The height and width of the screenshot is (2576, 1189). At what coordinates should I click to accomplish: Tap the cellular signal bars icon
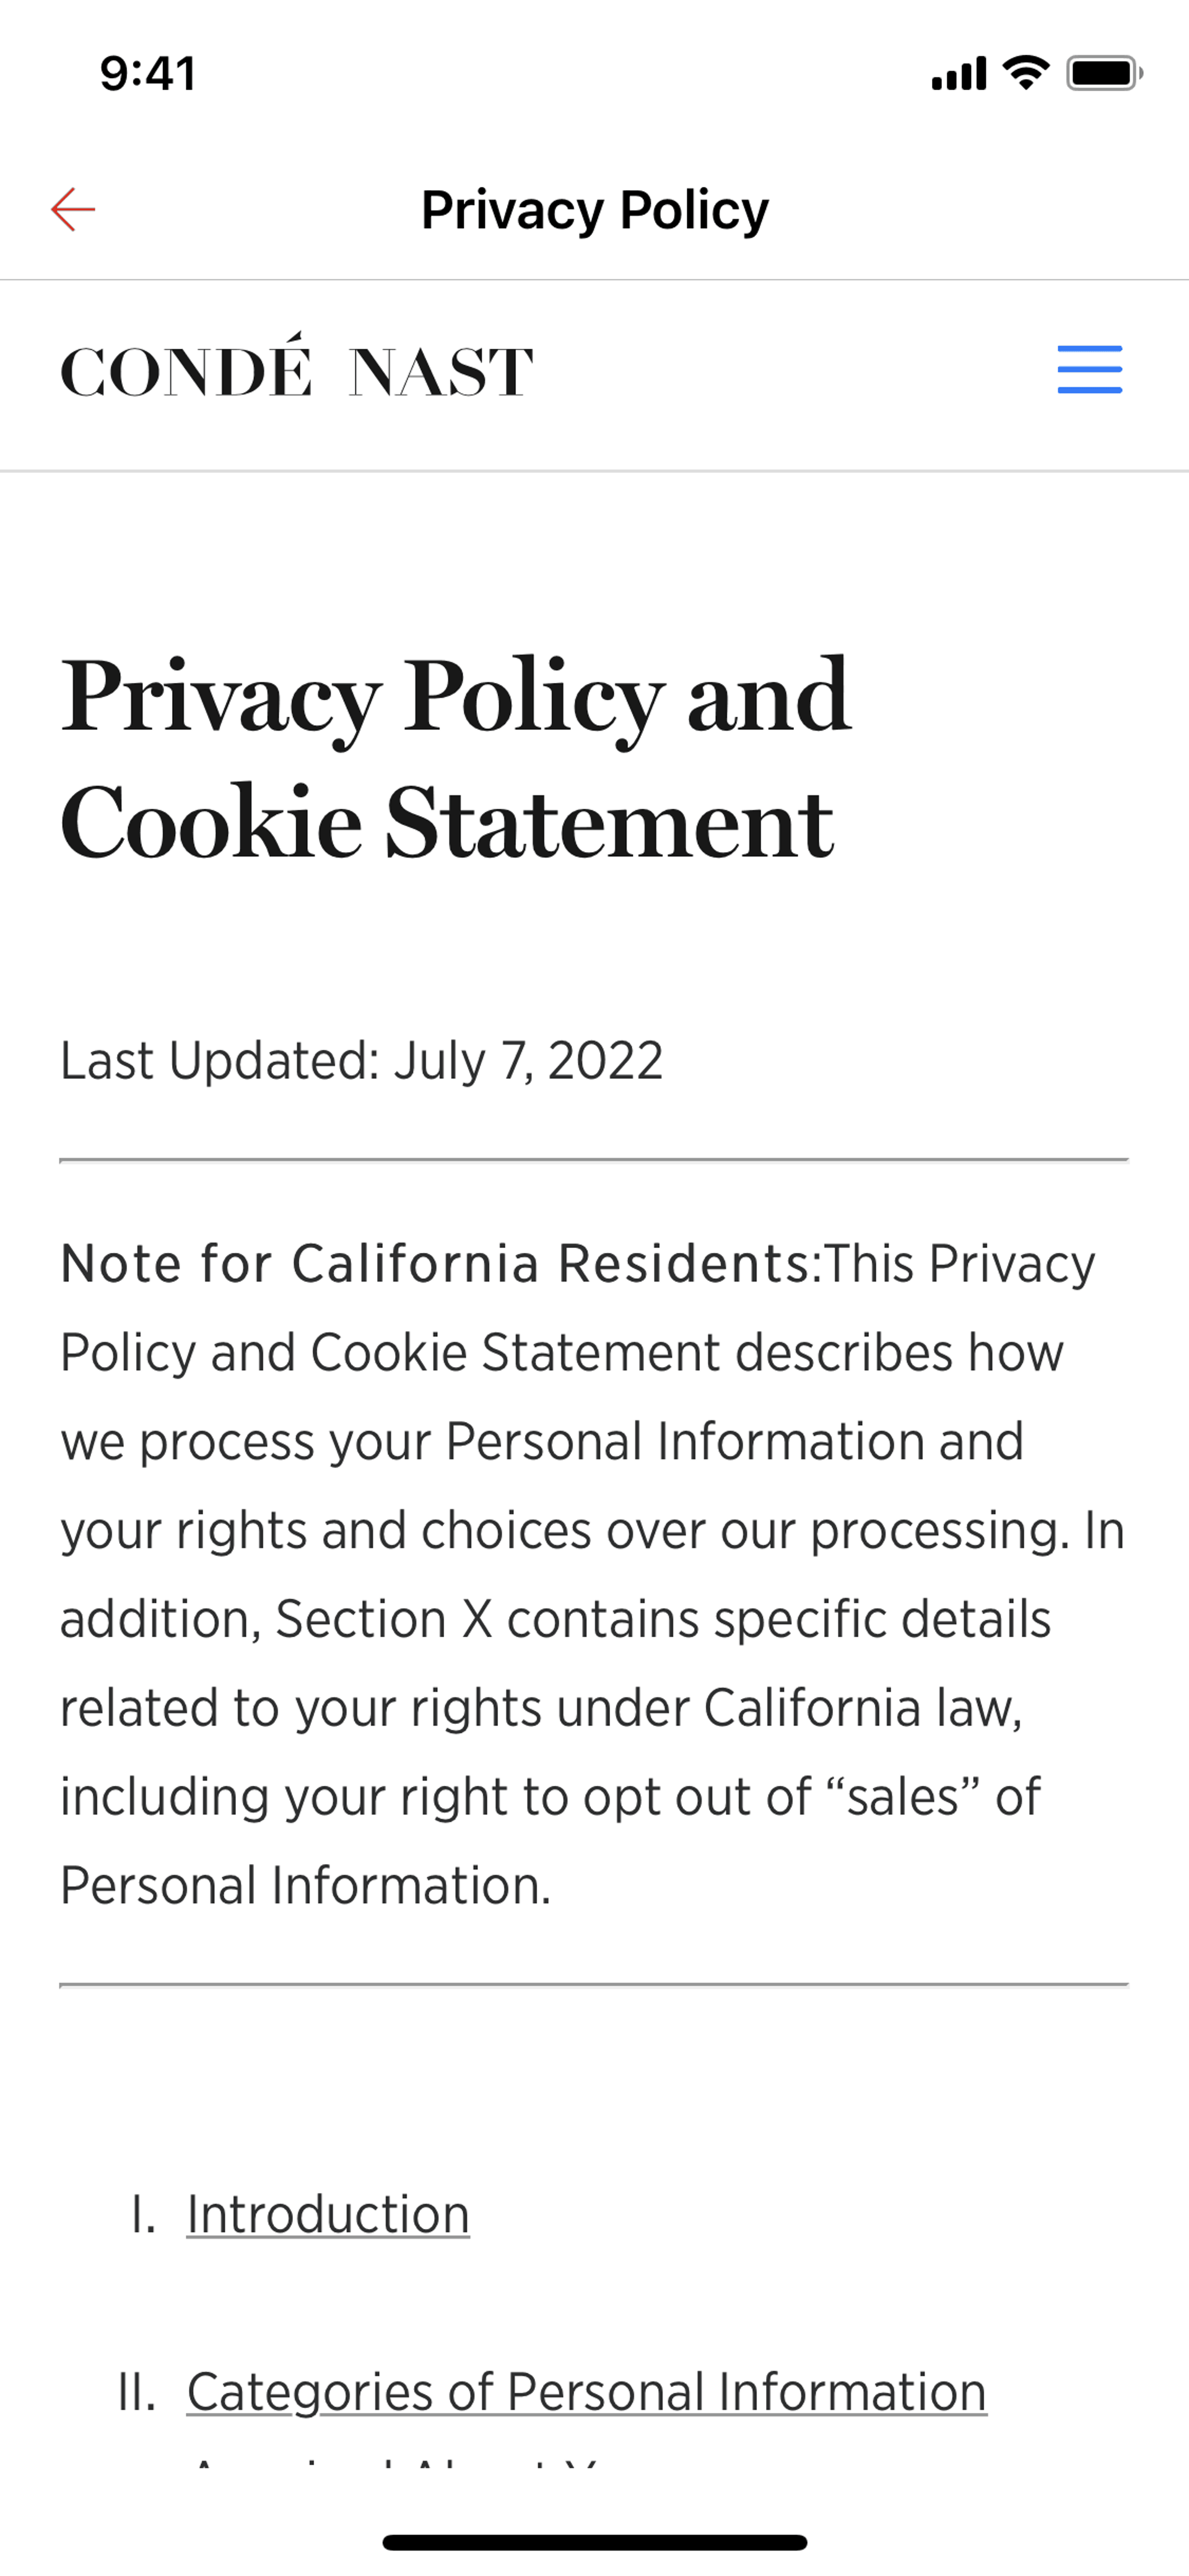click(x=959, y=73)
